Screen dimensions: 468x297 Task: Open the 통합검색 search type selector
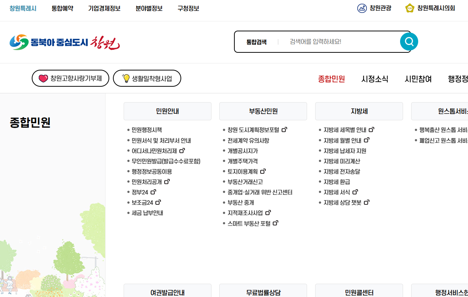257,41
